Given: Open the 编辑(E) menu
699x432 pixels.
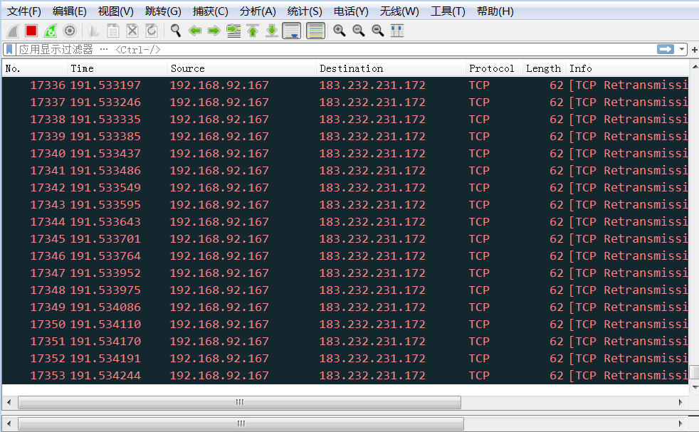Looking at the screenshot, I should coord(70,11).
